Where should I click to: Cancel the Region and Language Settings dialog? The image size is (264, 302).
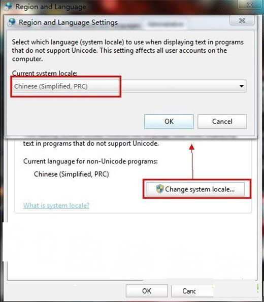point(222,121)
